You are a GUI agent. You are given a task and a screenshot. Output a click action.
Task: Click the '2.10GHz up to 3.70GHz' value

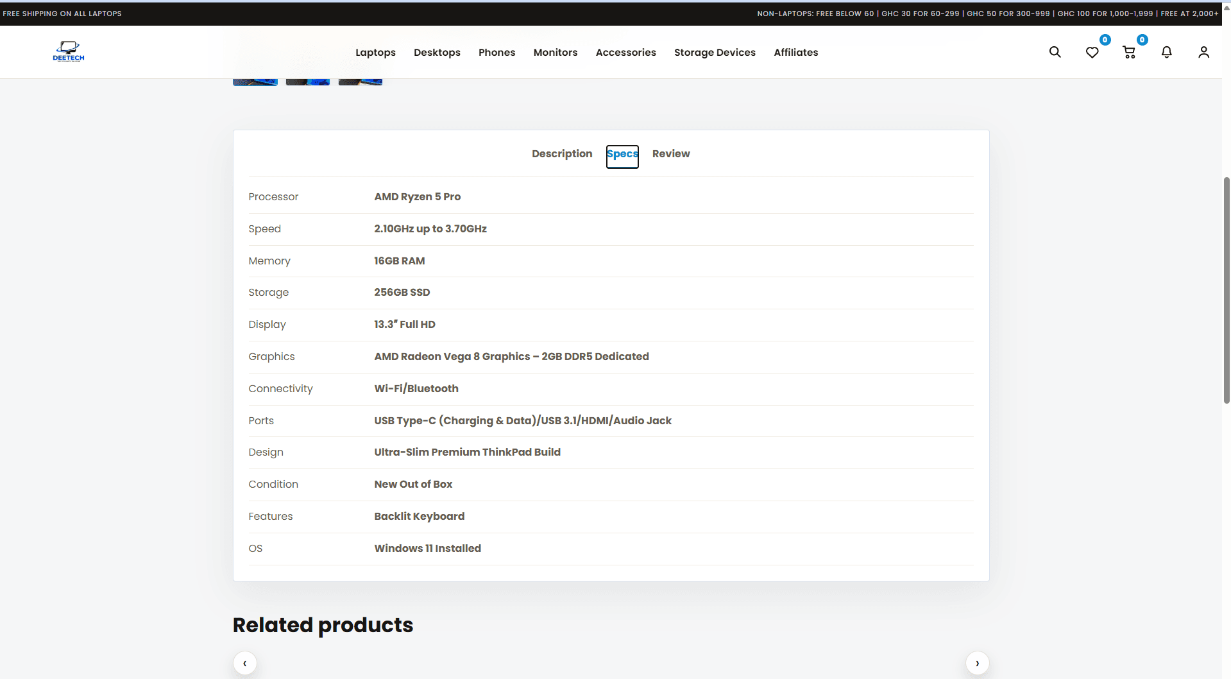(430, 228)
